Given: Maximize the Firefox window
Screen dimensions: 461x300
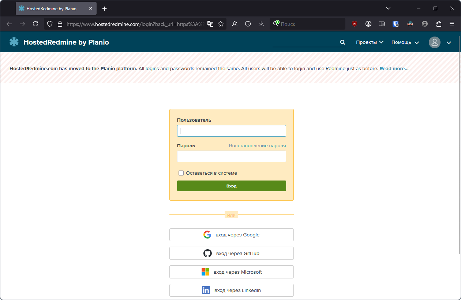Looking at the screenshot, I should (x=435, y=8).
